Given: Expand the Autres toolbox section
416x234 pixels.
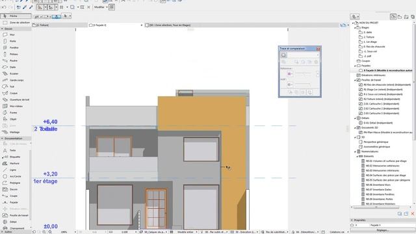Looking at the screenshot, I should tap(2, 232).
